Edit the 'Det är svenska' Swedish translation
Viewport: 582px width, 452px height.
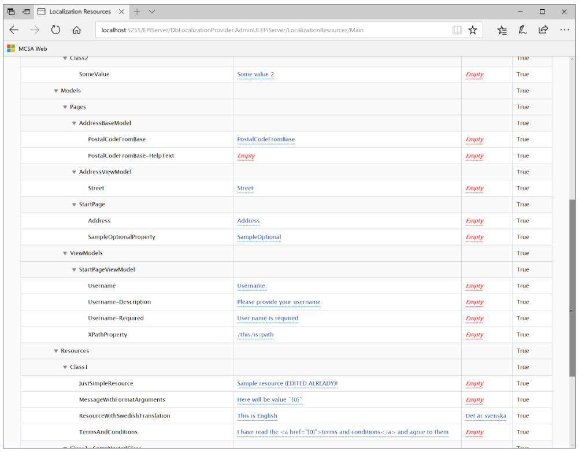[486, 416]
